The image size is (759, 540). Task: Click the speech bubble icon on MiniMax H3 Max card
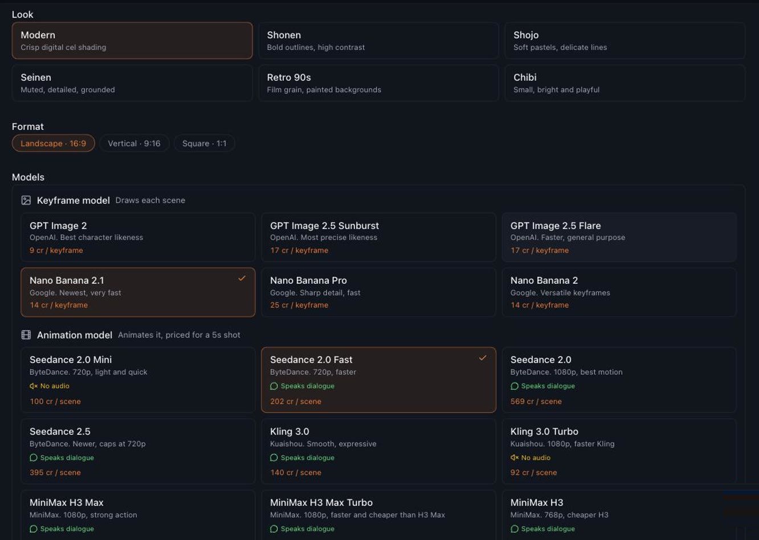coord(34,529)
